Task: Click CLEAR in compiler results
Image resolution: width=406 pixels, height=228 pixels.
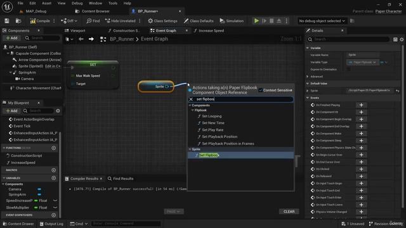Action: point(289,212)
